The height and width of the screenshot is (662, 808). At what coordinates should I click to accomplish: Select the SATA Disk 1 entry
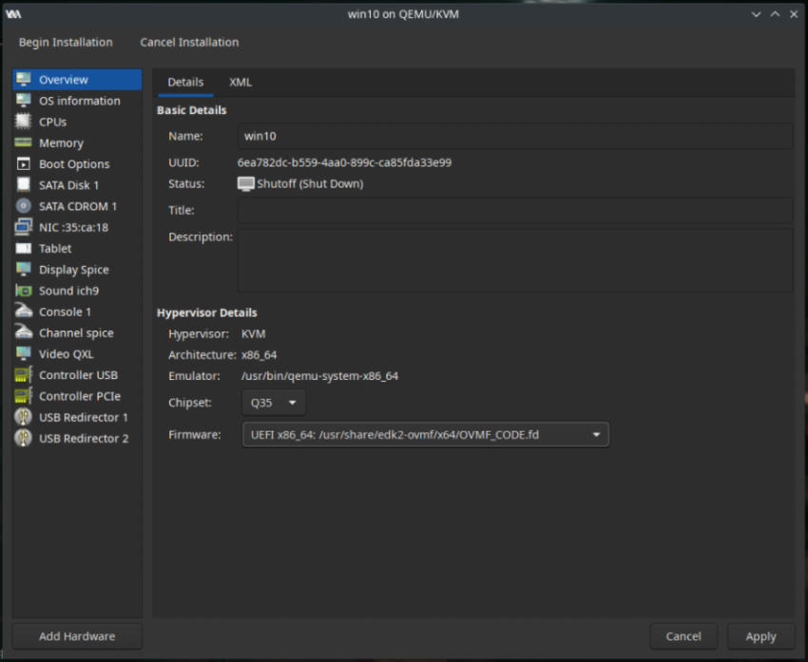pyautogui.click(x=77, y=185)
